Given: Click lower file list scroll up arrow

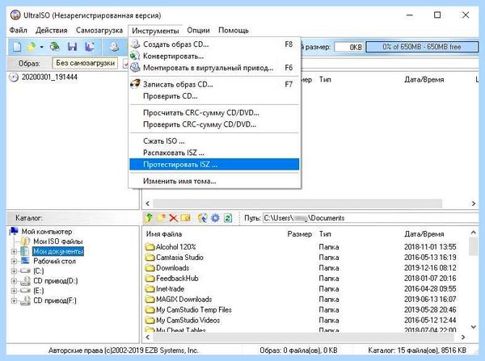Looking at the screenshot, I should point(473,233).
